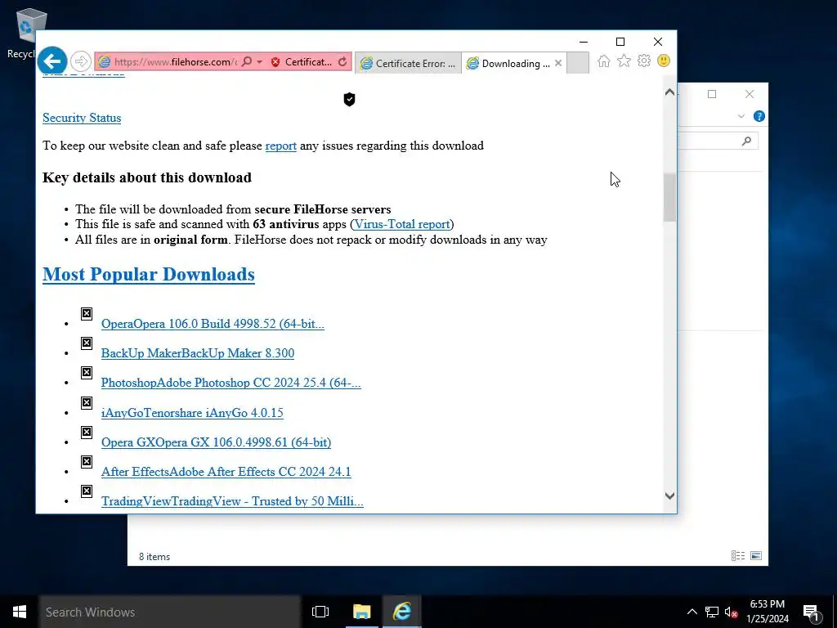Open a new blank tab
The height and width of the screenshot is (628, 837).
[x=578, y=63]
